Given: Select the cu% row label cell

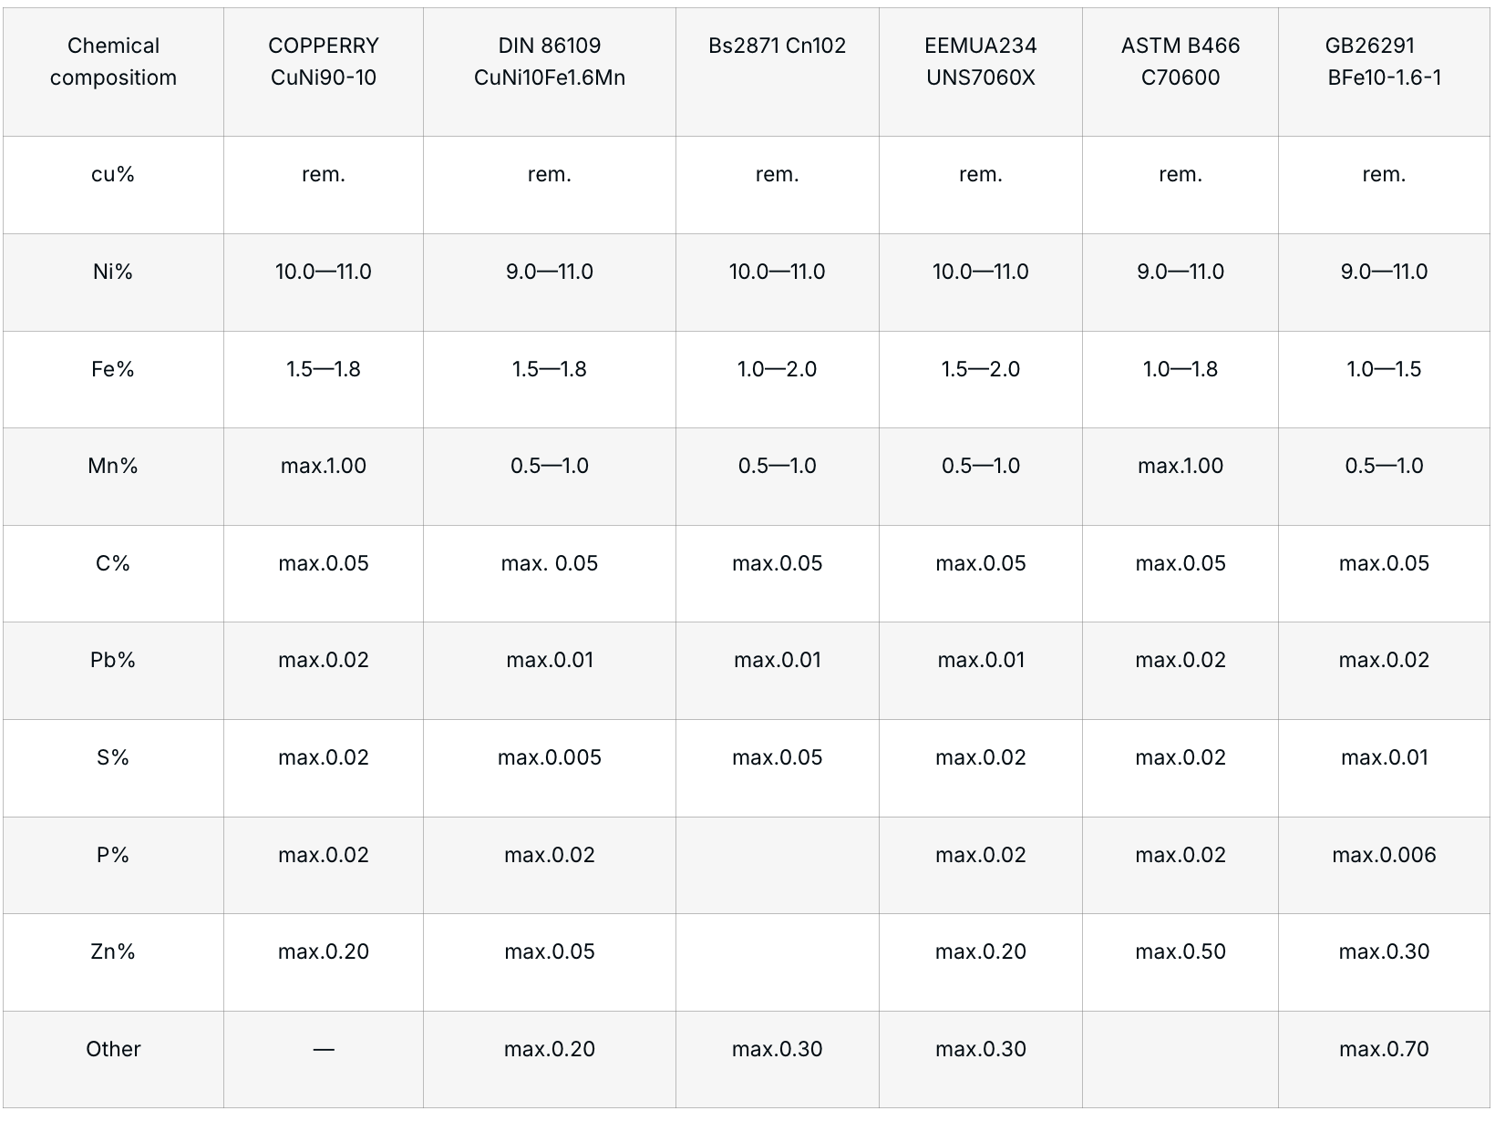Looking at the screenshot, I should pyautogui.click(x=113, y=174).
